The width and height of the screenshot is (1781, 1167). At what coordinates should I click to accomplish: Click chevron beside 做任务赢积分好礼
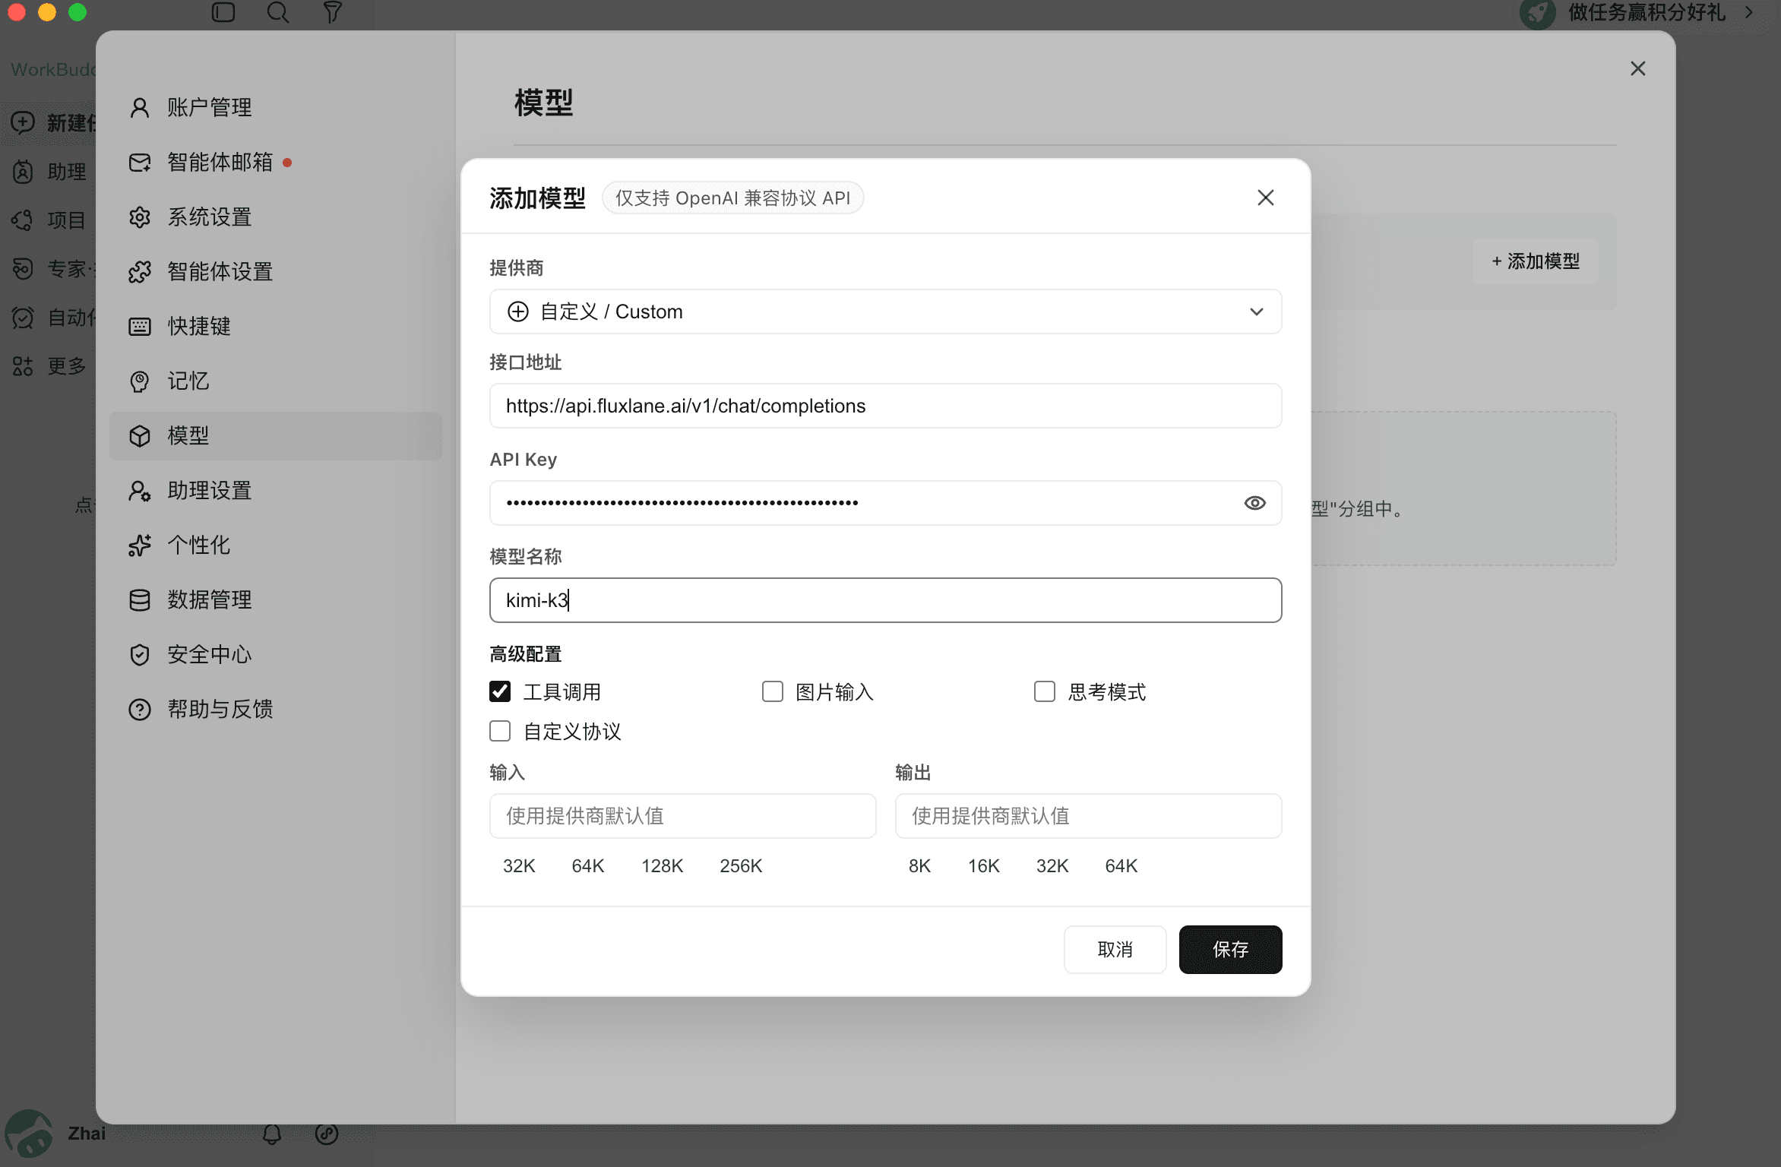coord(1748,12)
